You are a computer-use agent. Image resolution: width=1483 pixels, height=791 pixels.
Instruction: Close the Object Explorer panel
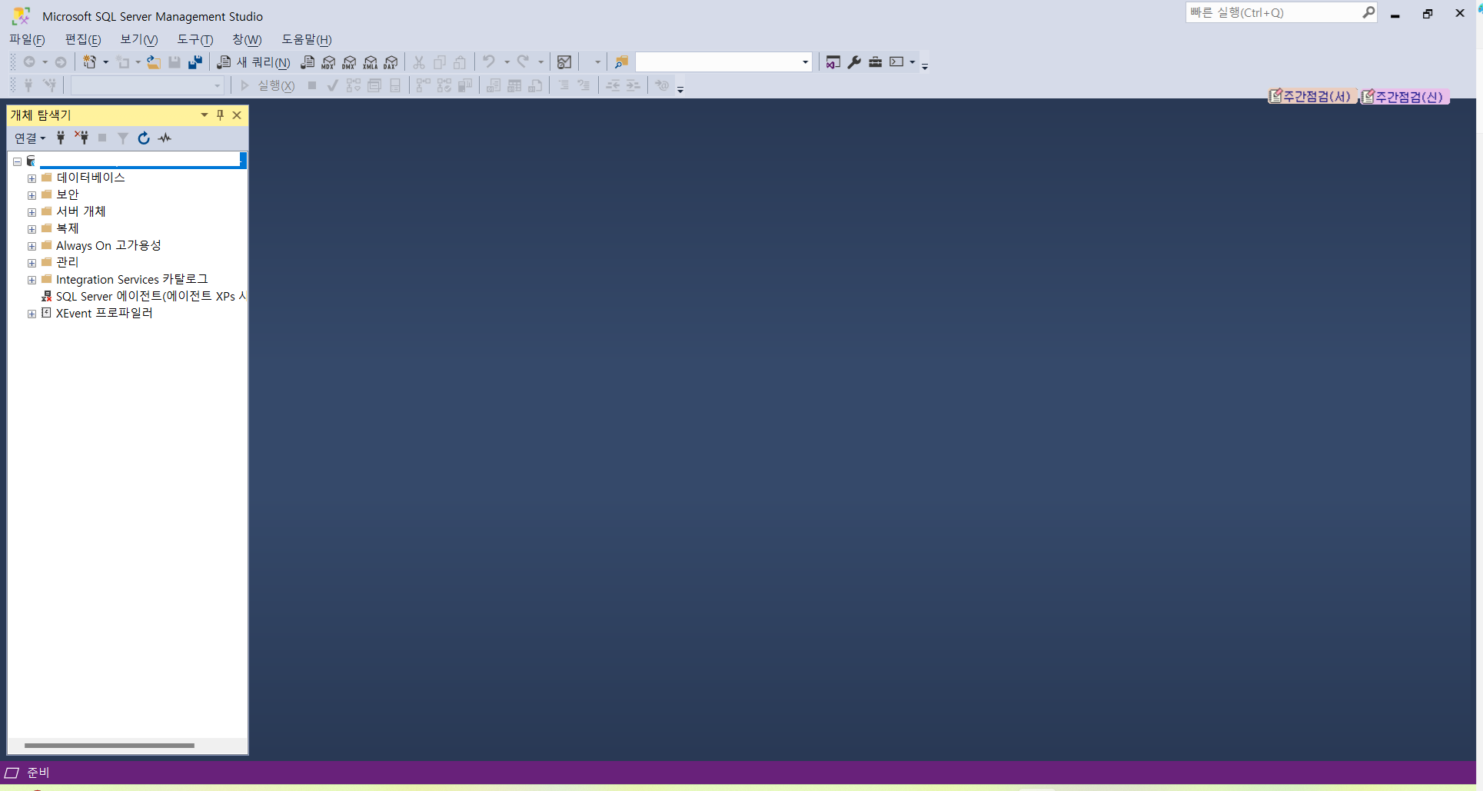[x=237, y=115]
